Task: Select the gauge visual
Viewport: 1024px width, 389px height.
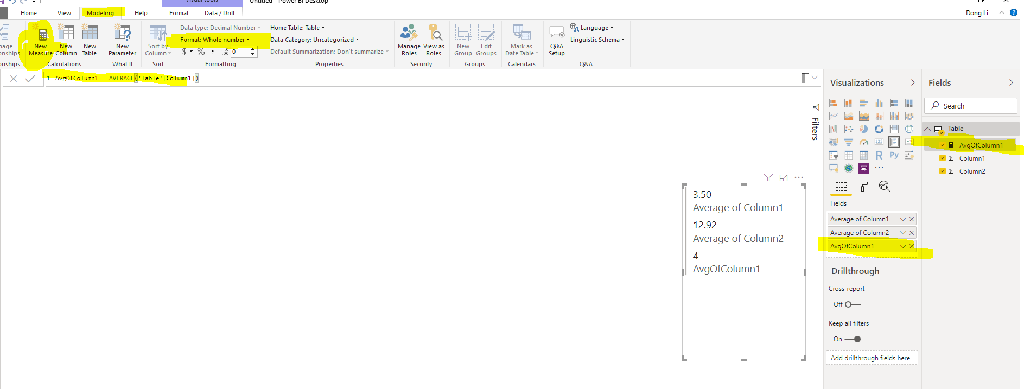Action: click(864, 142)
